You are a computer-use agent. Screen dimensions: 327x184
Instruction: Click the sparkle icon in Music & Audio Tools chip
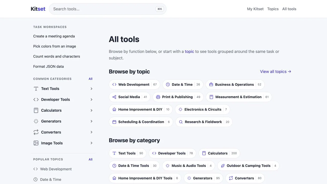(168, 166)
